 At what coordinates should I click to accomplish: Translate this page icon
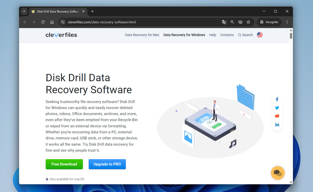pos(224,22)
